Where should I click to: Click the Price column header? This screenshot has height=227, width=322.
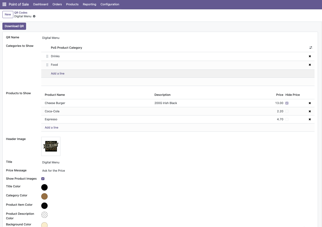(x=280, y=95)
